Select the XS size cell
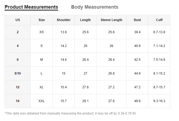The image size is (179, 121). [41, 32]
